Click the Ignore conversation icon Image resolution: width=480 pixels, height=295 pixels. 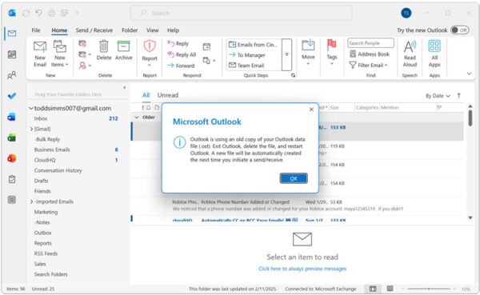tap(82, 43)
